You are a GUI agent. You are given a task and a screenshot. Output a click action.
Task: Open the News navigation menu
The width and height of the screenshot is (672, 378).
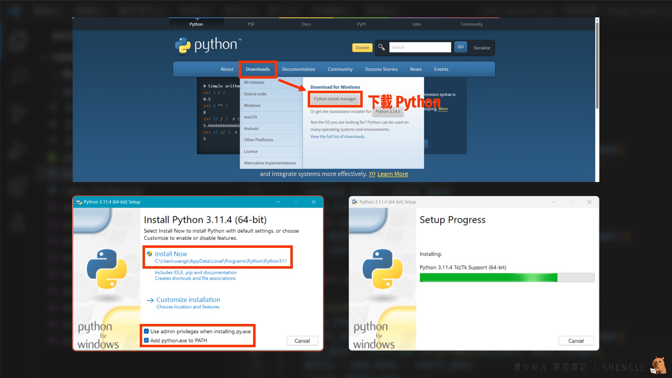[x=416, y=69]
